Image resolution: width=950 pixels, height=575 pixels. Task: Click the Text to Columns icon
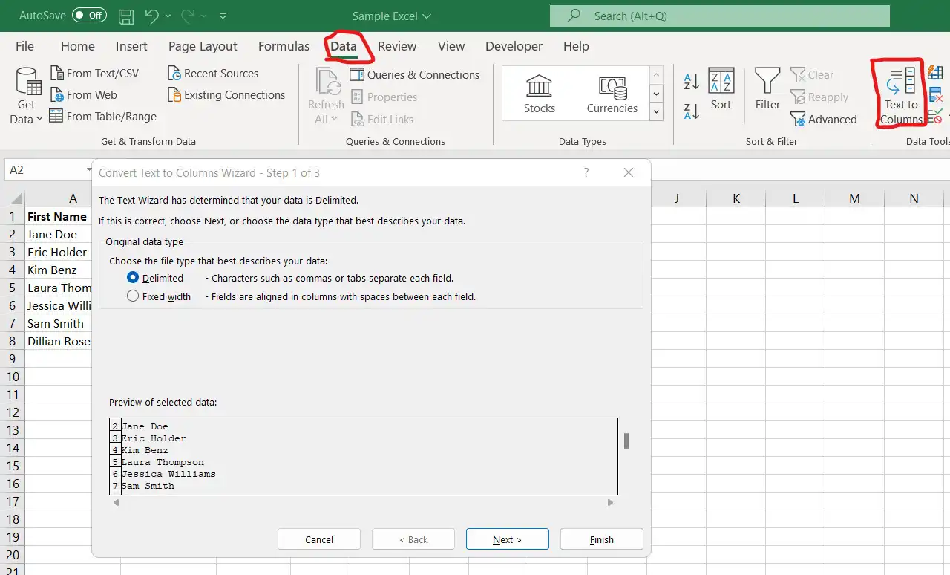(901, 81)
